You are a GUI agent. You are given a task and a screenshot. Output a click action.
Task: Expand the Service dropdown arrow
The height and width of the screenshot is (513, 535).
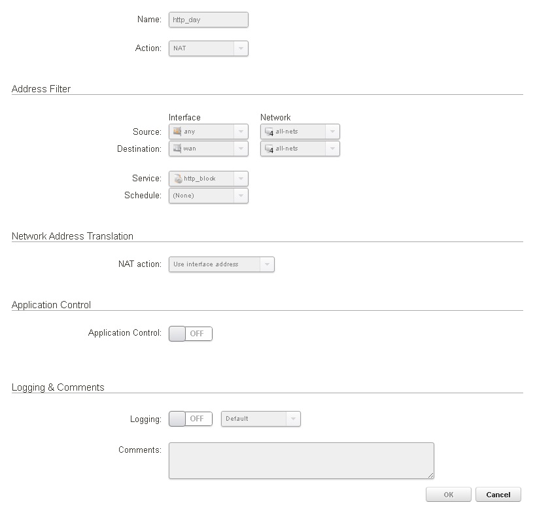click(241, 179)
